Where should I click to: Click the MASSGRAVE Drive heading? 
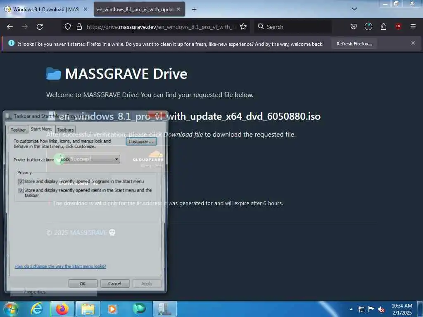126,73
